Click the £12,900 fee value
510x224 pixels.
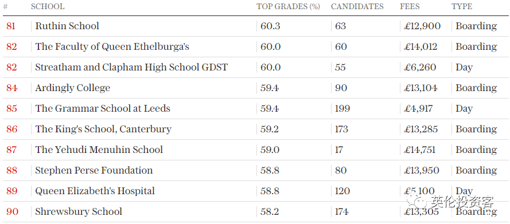[422, 26]
